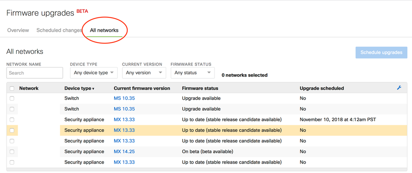The height and width of the screenshot is (173, 412).
Task: Open the Any status filter dropdown
Action: point(193,73)
